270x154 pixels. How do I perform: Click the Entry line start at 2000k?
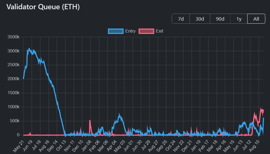(x=24, y=79)
